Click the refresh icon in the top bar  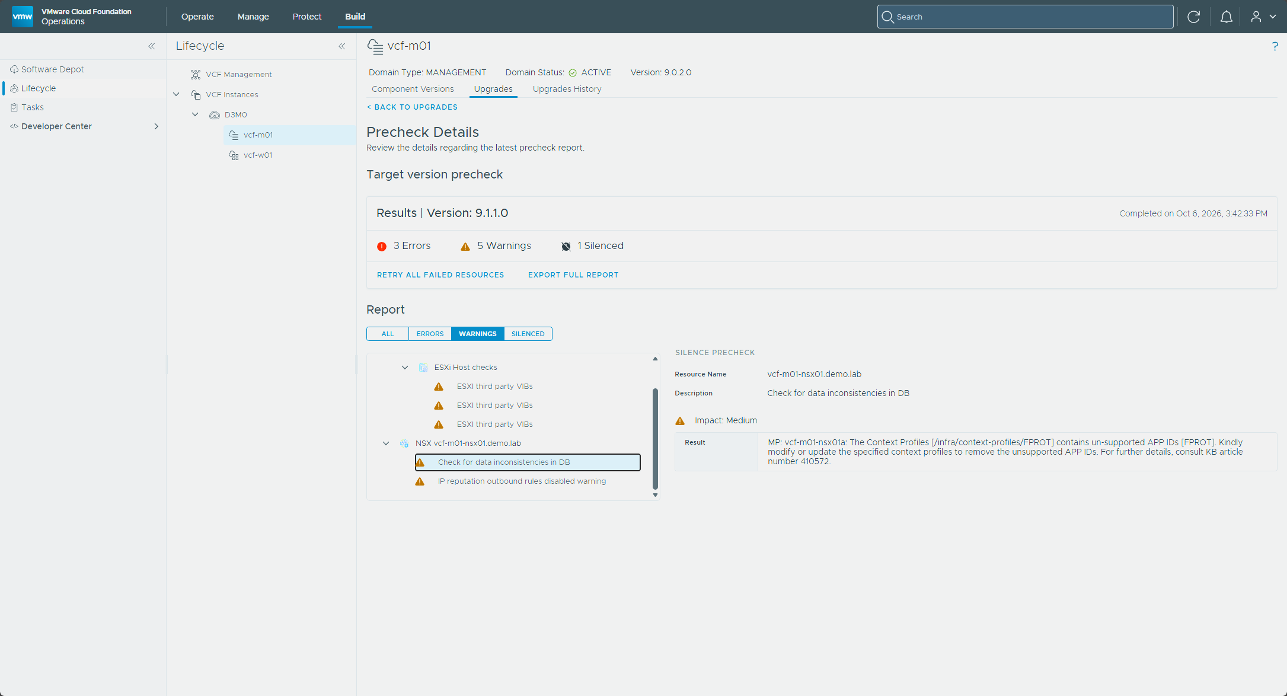[x=1194, y=17]
